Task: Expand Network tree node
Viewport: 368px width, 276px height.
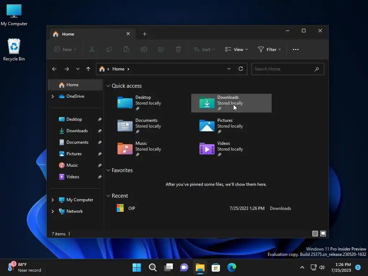Action: pyautogui.click(x=52, y=211)
